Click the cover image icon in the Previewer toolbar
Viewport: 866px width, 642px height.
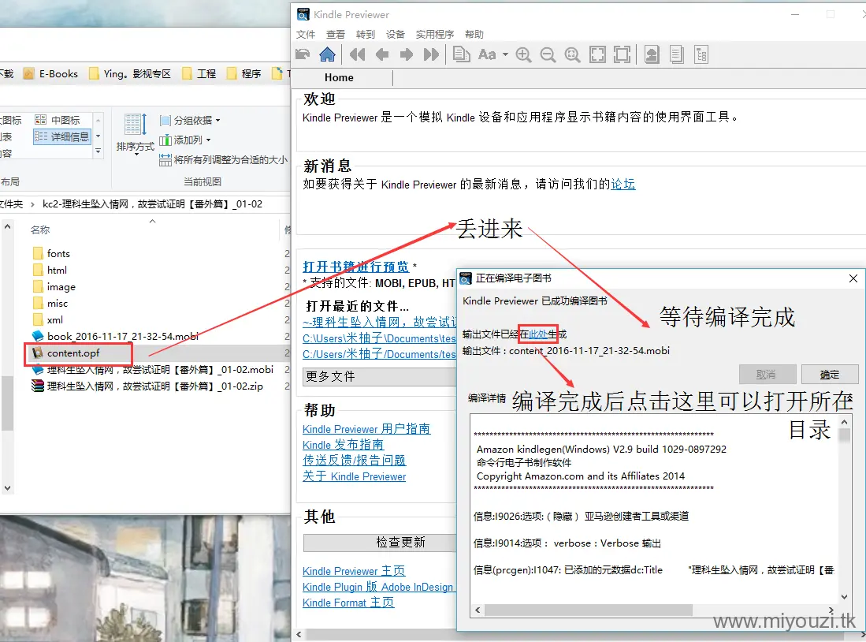coord(652,54)
